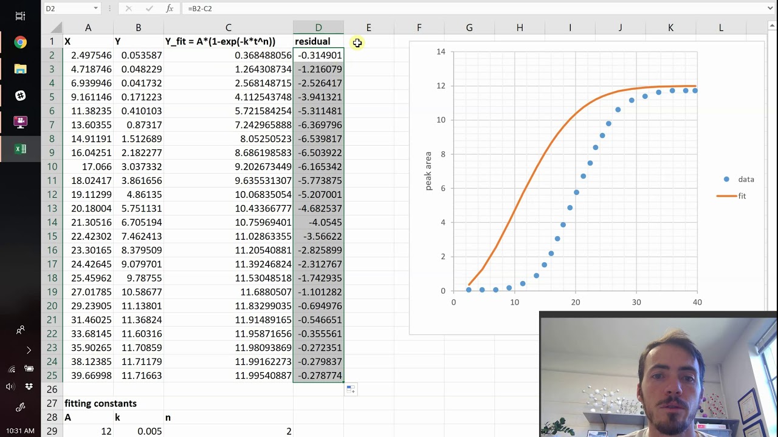Screen dimensions: 778x437
Task: Click the 'X' header cell A1
Action: coord(88,41)
